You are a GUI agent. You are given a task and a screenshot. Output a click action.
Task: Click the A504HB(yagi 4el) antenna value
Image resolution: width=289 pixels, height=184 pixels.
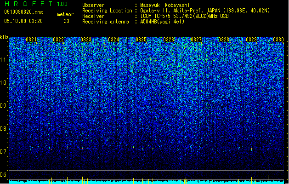click(x=162, y=22)
